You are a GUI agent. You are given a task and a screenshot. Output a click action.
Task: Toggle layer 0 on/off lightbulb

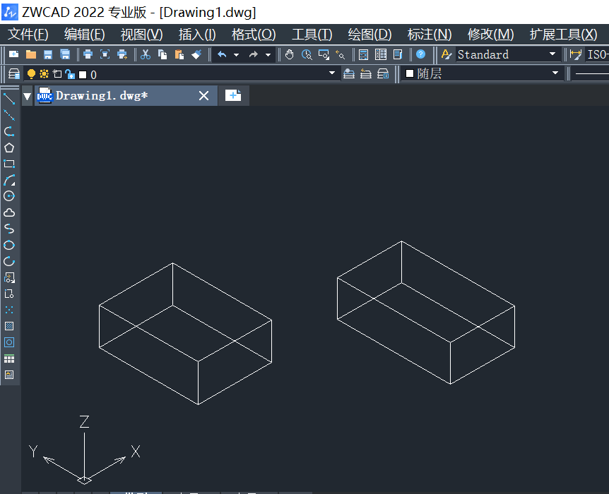click(x=32, y=73)
